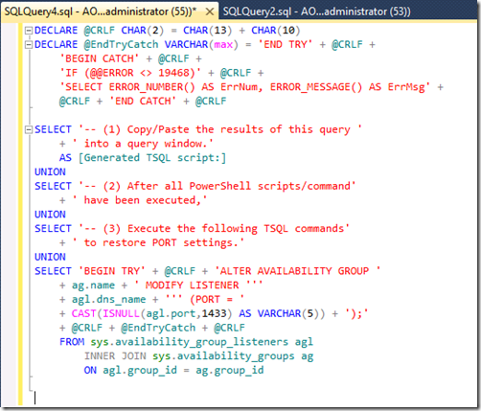Collapse the DECLARE @CRLF code block
Viewport: 481px width, 411px height.
[29, 31]
